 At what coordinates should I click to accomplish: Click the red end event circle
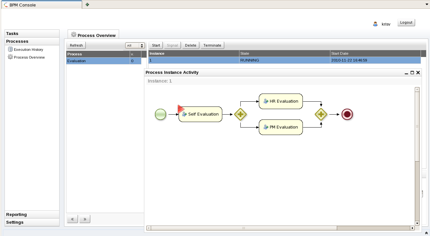point(347,114)
